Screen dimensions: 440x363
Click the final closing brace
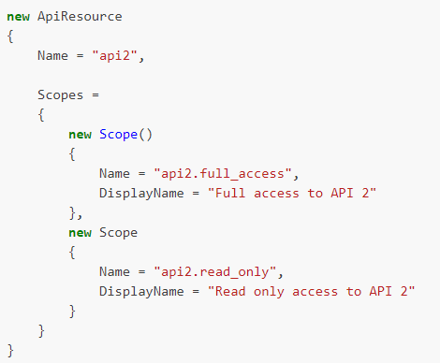pyautogui.click(x=10, y=351)
